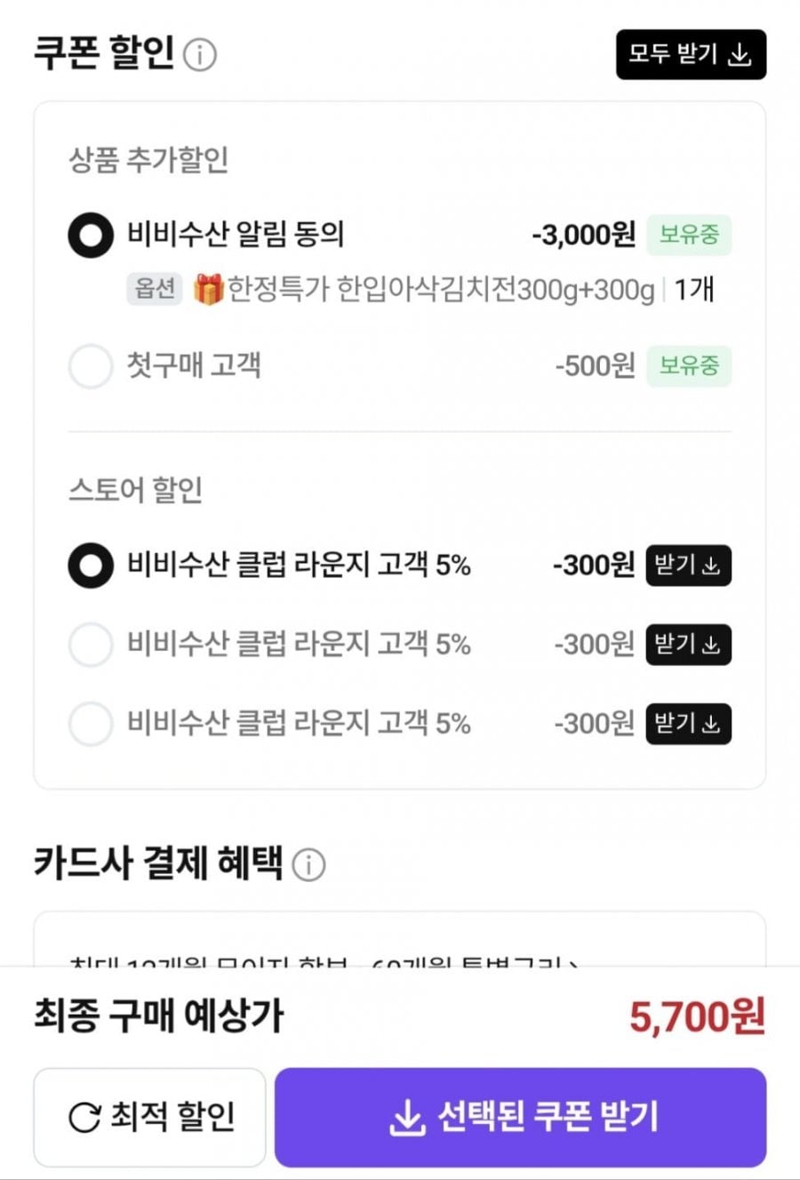The width and height of the screenshot is (800, 1180).
Task: Click the 5,700원 final price
Action: coord(697,1015)
